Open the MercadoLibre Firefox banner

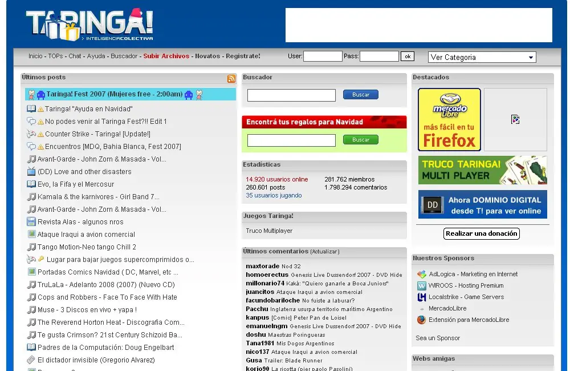tap(449, 119)
